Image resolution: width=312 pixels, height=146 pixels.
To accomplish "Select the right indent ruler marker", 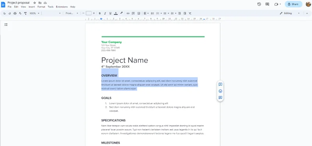I will 204,19.
